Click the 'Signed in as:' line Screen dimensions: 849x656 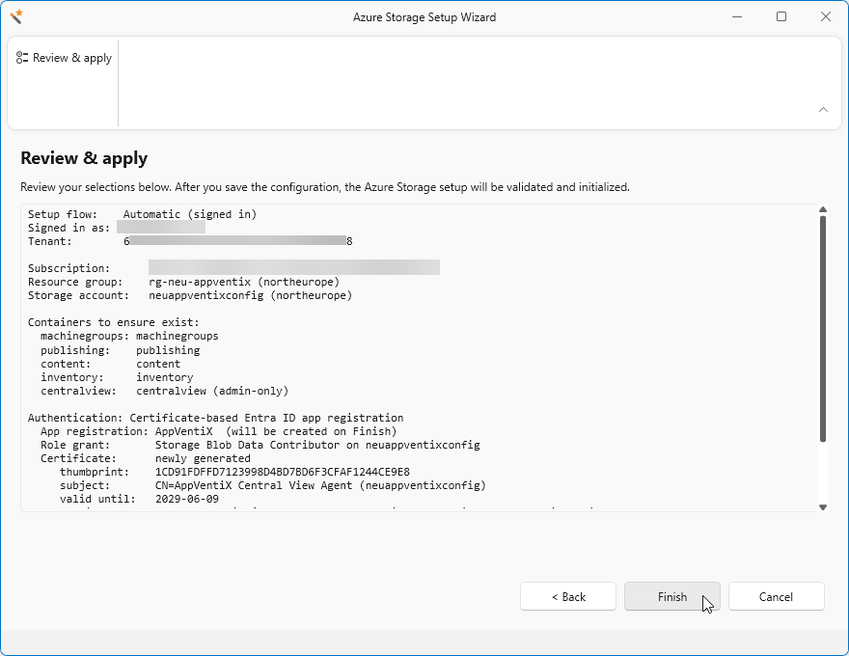coord(117,228)
